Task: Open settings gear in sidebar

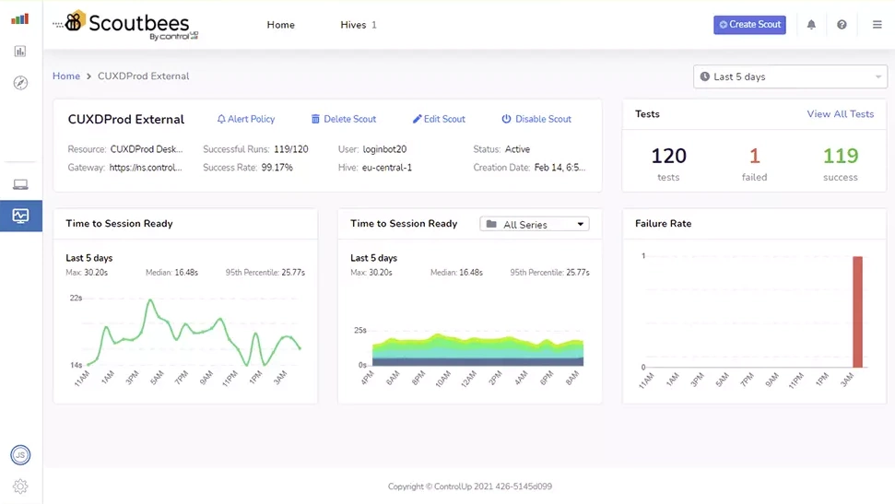Action: point(20,486)
